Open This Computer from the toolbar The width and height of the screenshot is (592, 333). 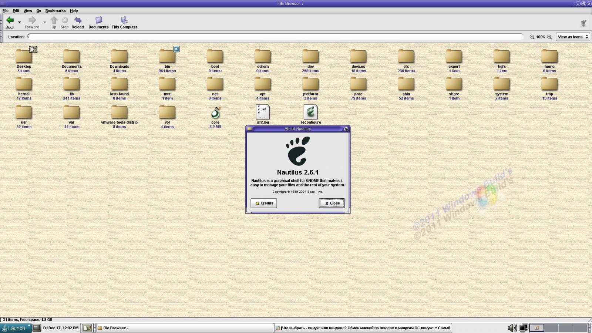click(x=124, y=22)
